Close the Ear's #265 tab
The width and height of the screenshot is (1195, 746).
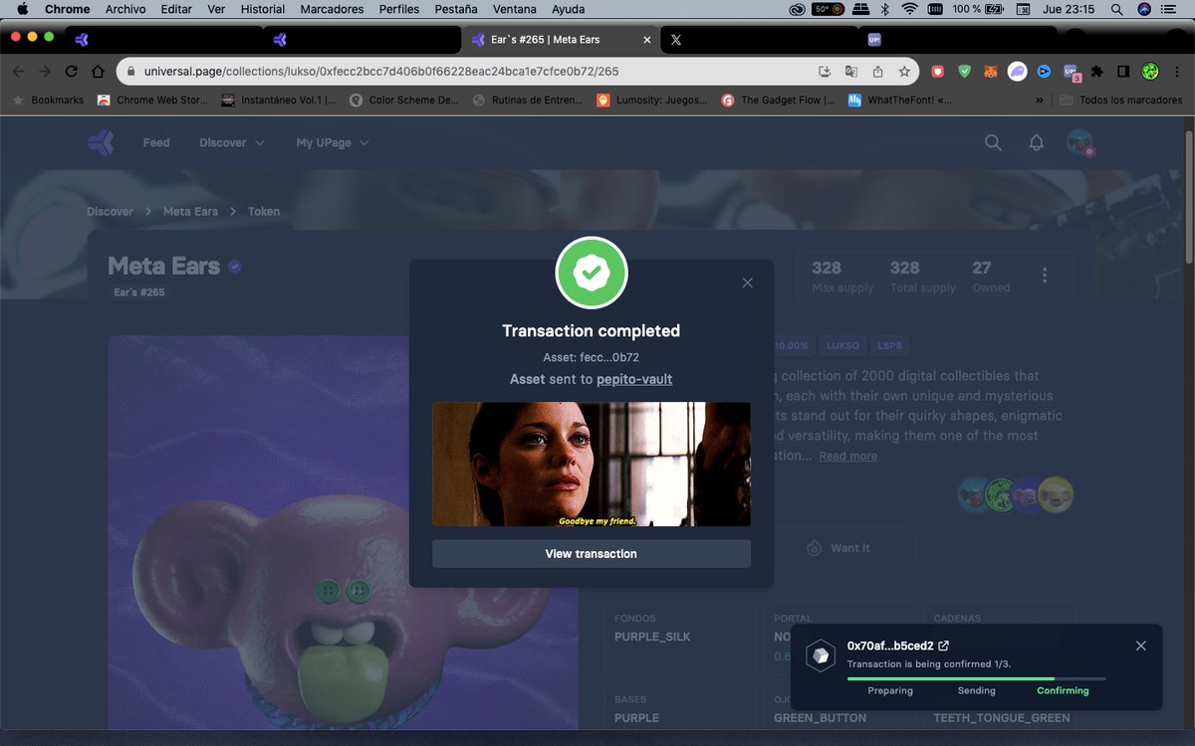click(647, 40)
